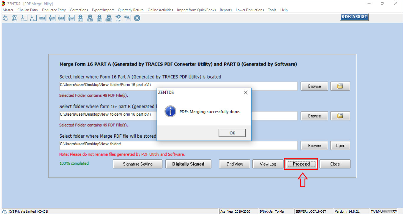The height and width of the screenshot is (215, 405).
Task: Click 'XYZ Private Limited [KDK01]' in the status bar
Action: click(x=28, y=211)
